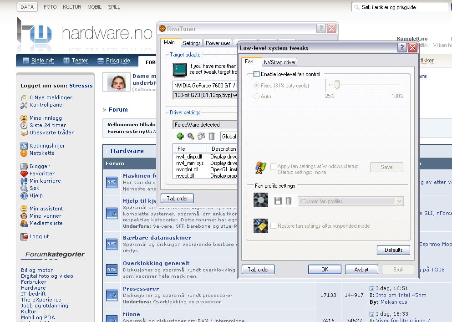The height and width of the screenshot is (322, 452).
Task: Select nv4_disp.dll row in driver file list
Action: (x=205, y=156)
